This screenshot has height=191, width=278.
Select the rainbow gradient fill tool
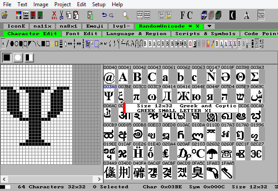[57, 44]
